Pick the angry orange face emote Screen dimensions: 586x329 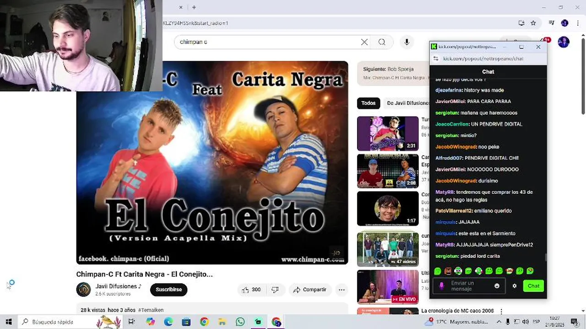(x=448, y=271)
